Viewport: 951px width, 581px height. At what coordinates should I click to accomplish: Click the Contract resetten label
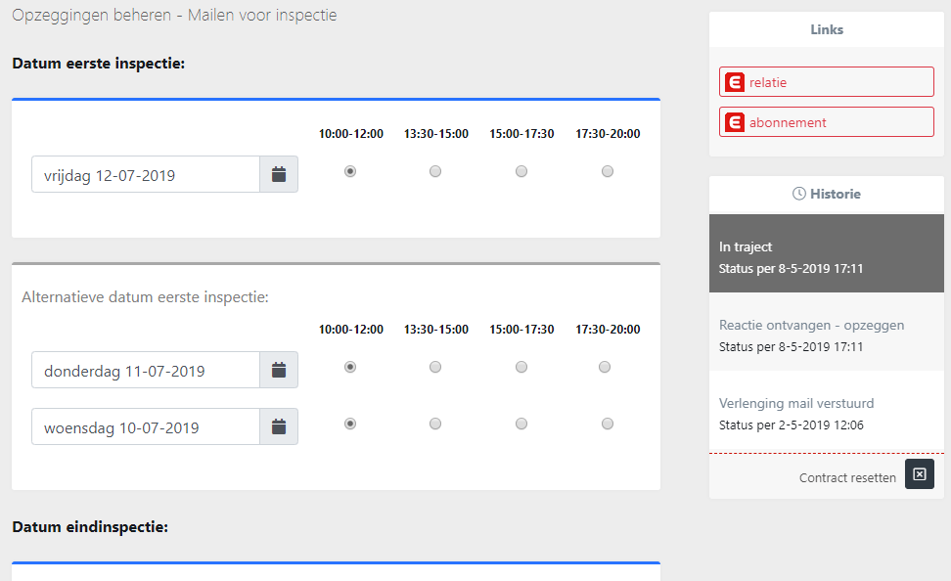[x=847, y=478]
